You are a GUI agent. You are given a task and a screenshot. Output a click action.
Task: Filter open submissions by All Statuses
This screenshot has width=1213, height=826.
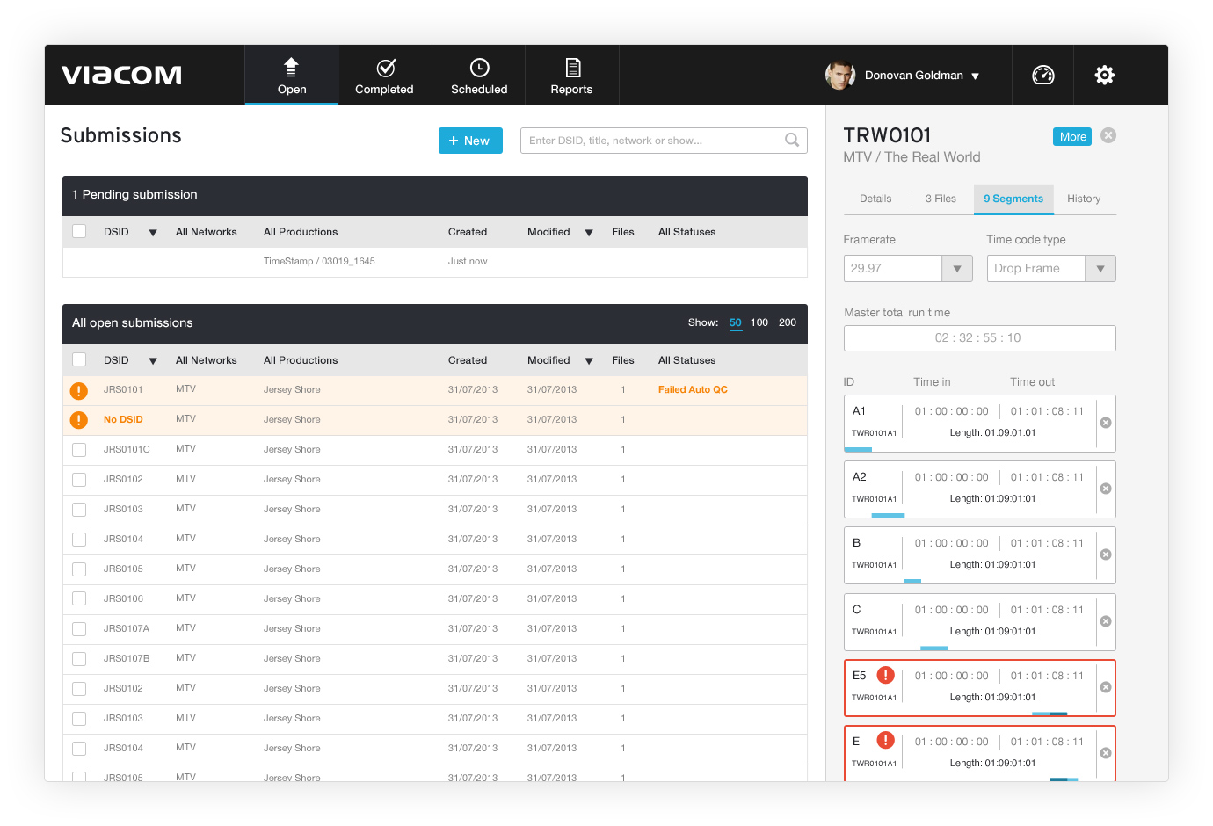tap(686, 360)
